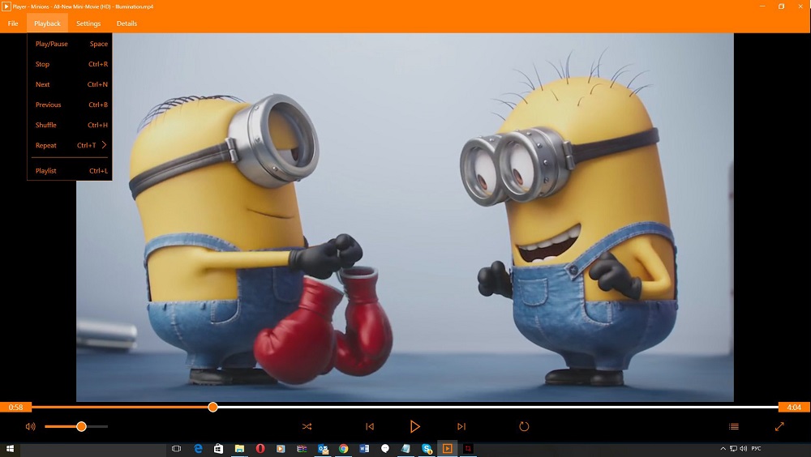Screen dimensions: 811x457
Task: Click the video frame of the Minions movie
Action: (405, 217)
